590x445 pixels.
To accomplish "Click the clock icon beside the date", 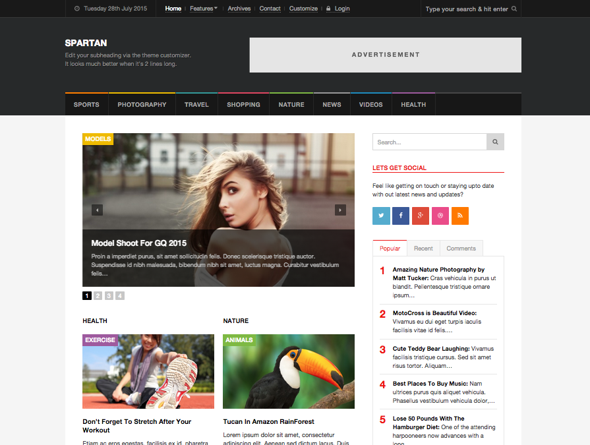I will pos(76,9).
